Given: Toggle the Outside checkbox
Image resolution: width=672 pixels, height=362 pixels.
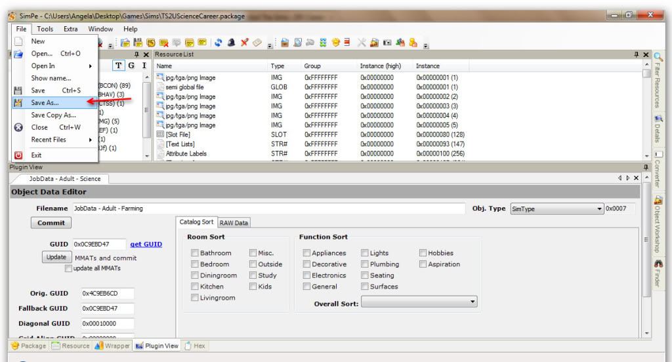Looking at the screenshot, I should 253,264.
